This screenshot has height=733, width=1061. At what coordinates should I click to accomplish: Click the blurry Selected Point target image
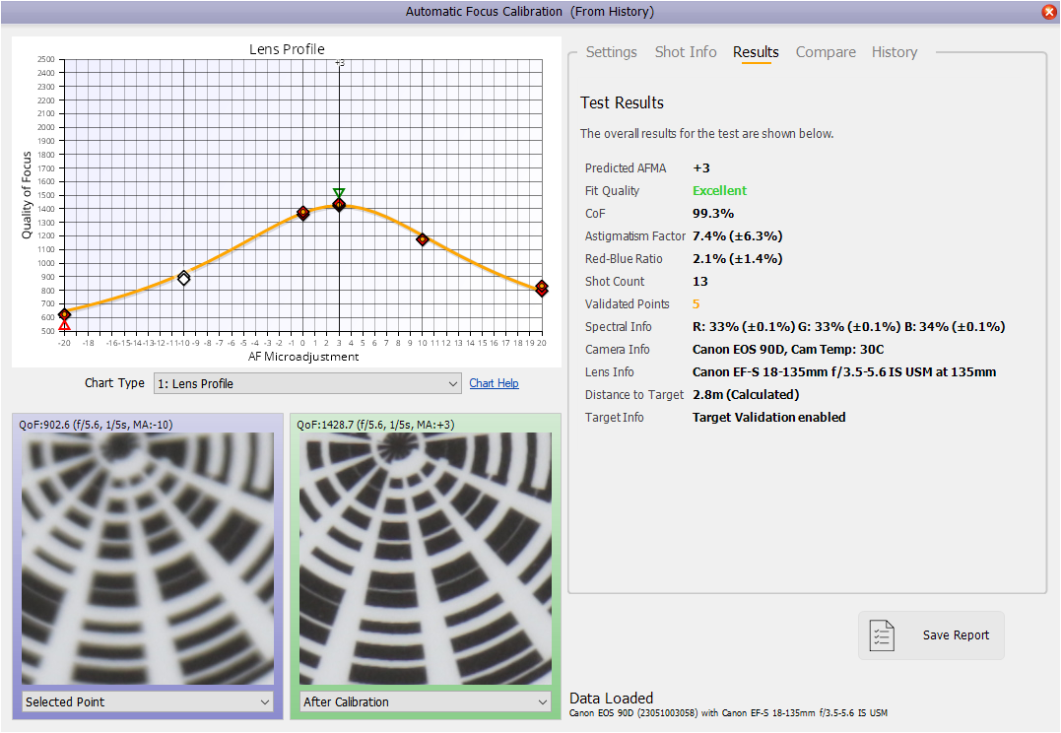pos(148,559)
